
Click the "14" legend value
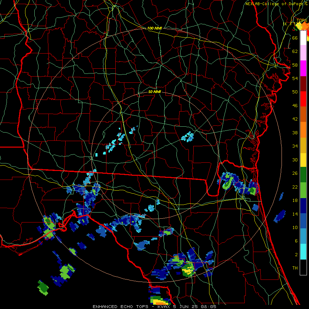295,214
